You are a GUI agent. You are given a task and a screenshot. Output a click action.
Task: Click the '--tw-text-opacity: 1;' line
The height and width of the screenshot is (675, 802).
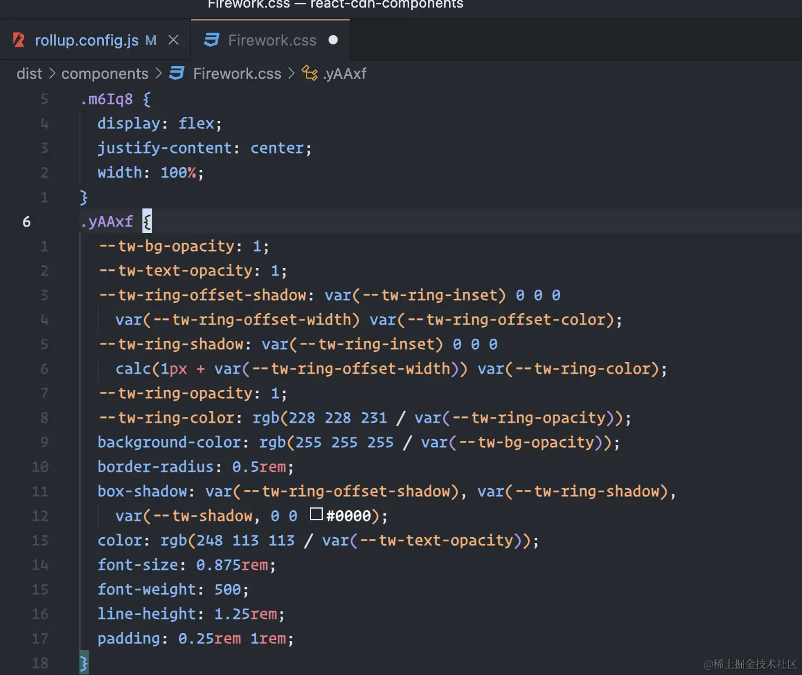(193, 271)
